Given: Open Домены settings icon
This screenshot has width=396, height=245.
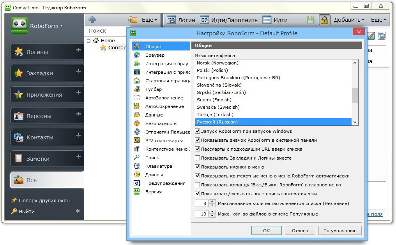Looking at the screenshot, I should pos(137,175).
